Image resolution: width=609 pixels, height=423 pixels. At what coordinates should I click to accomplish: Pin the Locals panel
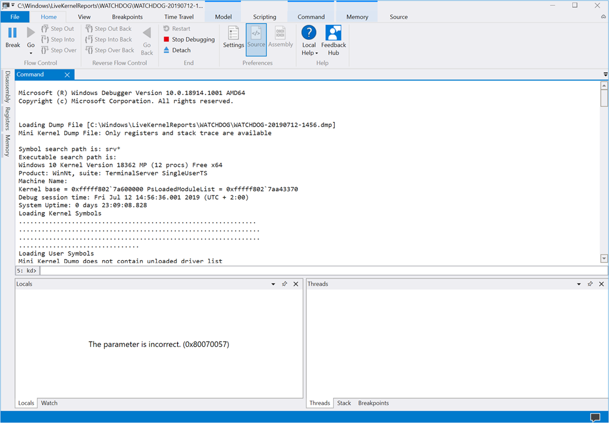tap(284, 284)
